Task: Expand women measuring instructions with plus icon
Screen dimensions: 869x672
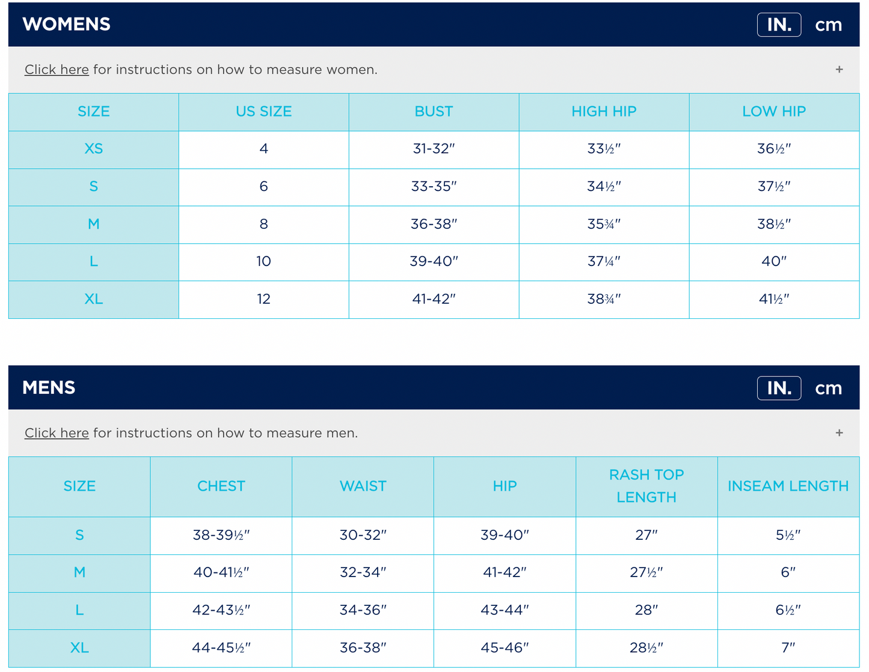Action: pos(839,70)
